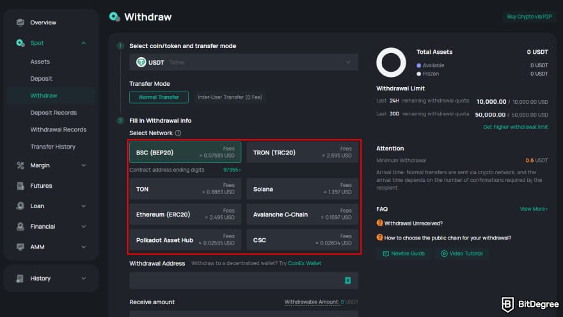The image size is (563, 317).
Task: Click the Withdraw page header icon
Action: 115,17
